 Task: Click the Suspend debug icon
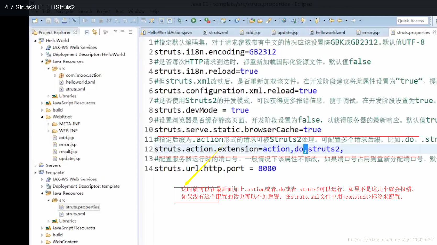93,20
